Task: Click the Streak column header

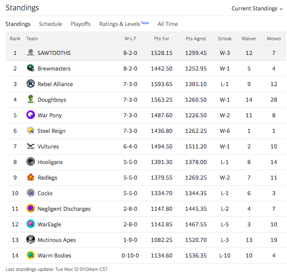Action: [224, 39]
